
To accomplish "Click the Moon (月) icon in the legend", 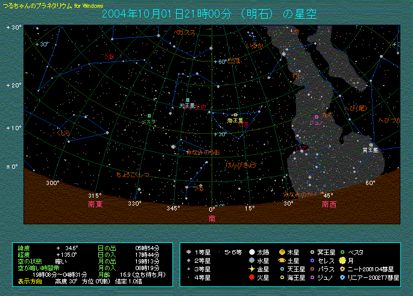I will (x=342, y=260).
